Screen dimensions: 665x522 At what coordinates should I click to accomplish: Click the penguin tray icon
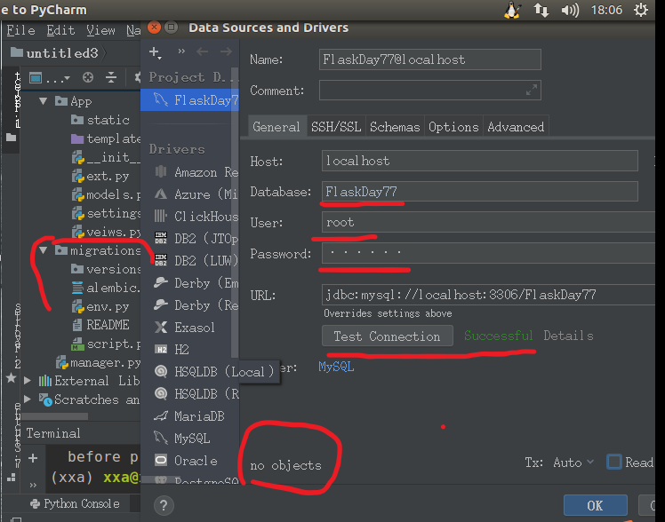click(x=512, y=10)
